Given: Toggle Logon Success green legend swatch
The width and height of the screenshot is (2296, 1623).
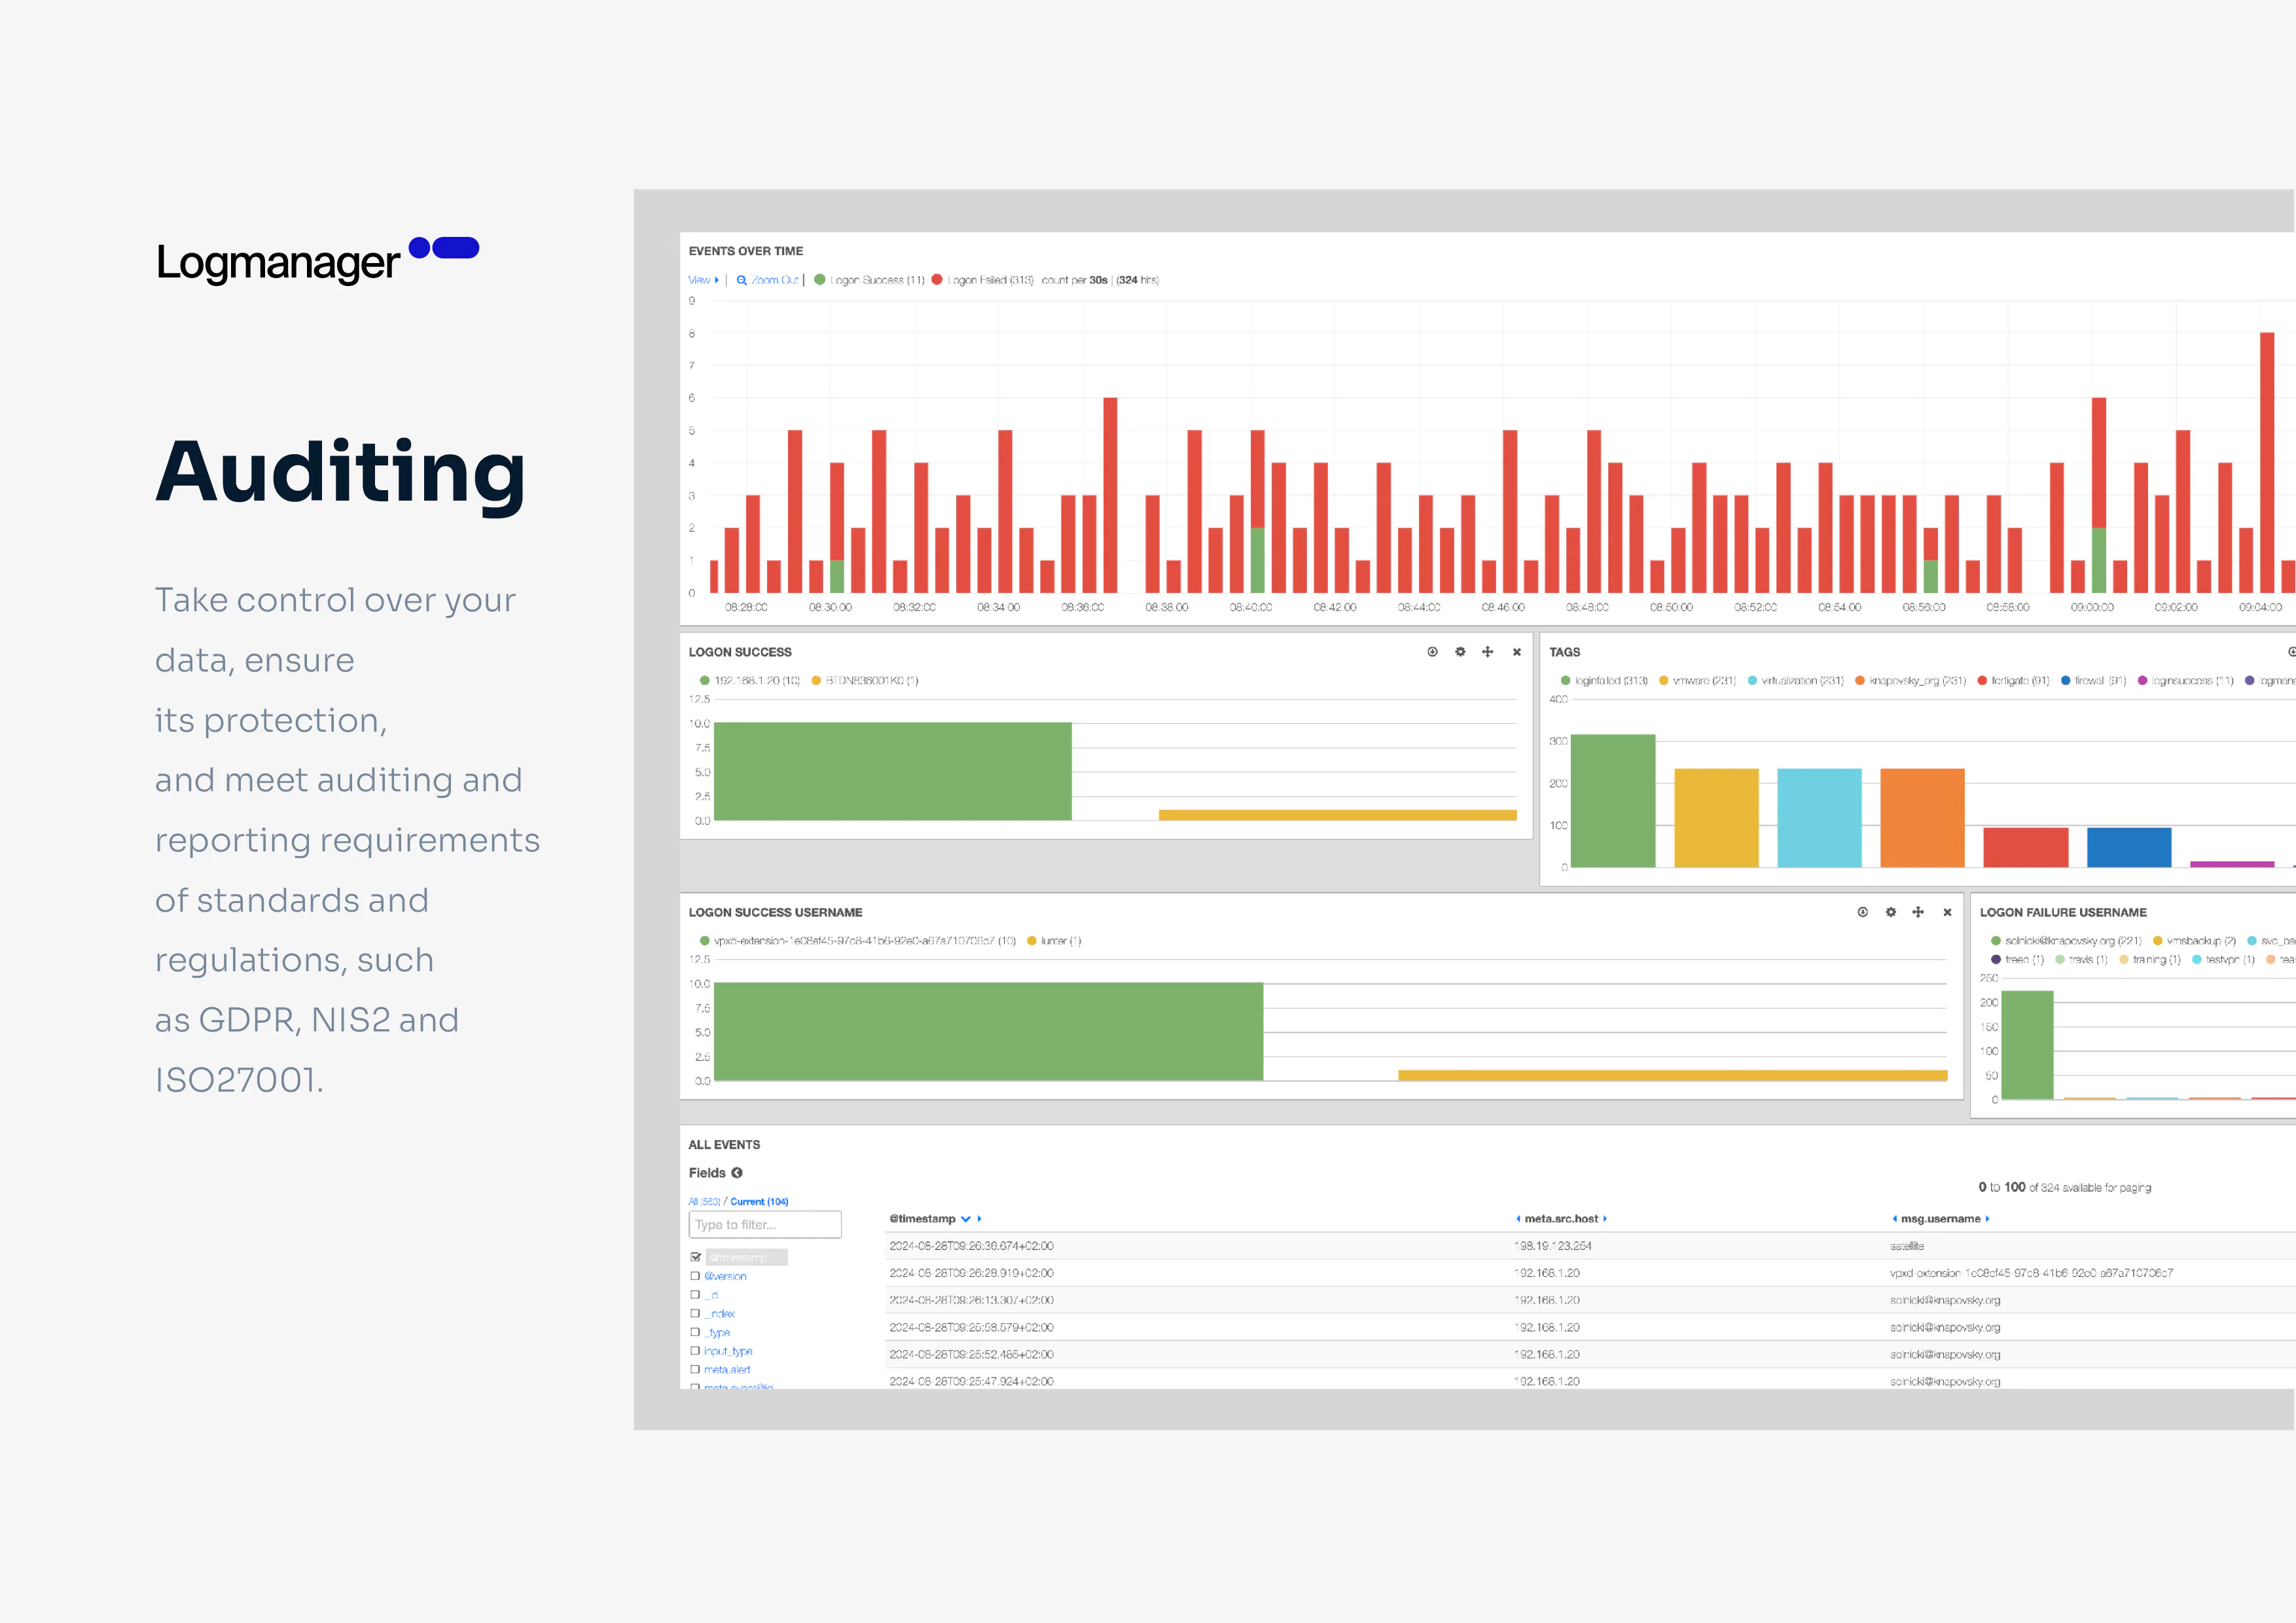Looking at the screenshot, I should tap(820, 280).
